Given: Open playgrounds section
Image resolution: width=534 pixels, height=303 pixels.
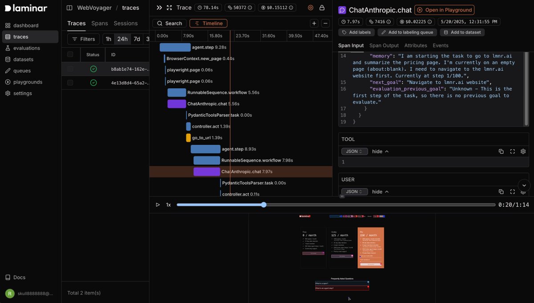Looking at the screenshot, I should coord(30,82).
